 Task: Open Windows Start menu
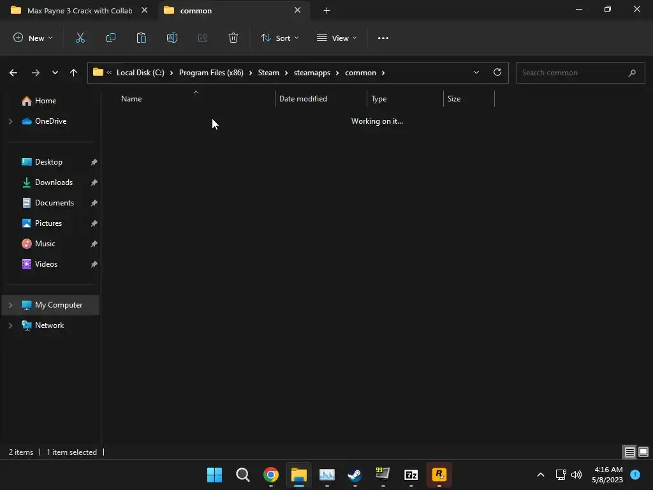[x=214, y=475]
